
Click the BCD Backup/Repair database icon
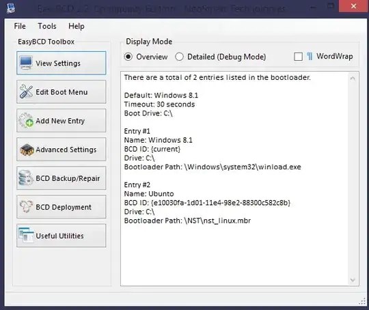(x=26, y=178)
